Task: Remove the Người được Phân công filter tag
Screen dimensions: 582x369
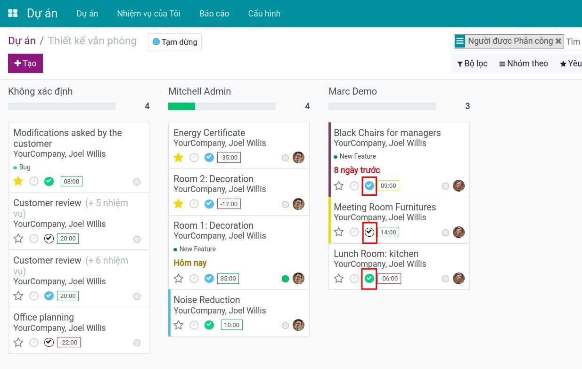Action: [x=558, y=41]
